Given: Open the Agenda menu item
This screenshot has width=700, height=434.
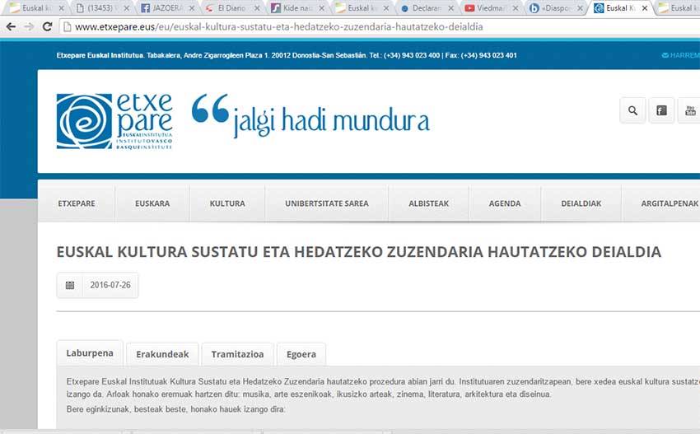Looking at the screenshot, I should [x=505, y=203].
